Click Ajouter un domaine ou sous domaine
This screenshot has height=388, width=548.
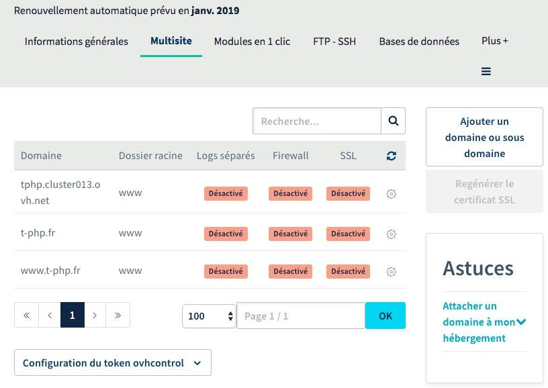click(484, 137)
